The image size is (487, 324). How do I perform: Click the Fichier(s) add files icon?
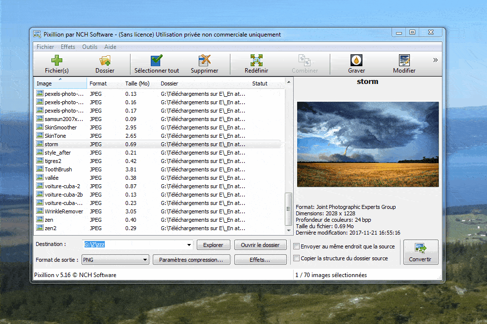coord(56,60)
